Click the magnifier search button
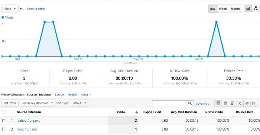The height and width of the screenshot is (135, 260). click(190, 103)
